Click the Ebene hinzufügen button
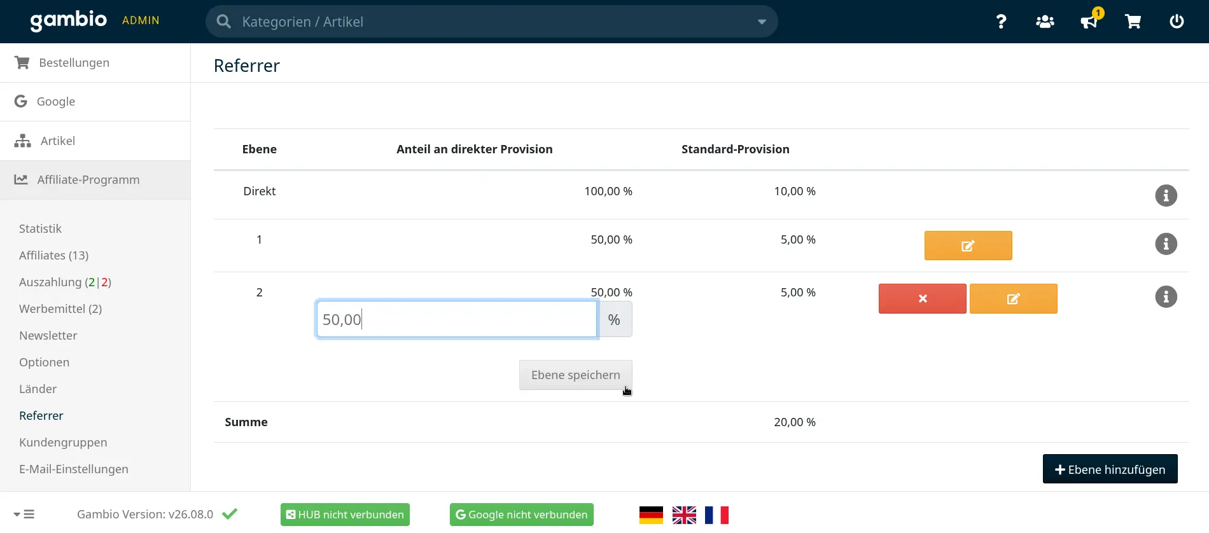Screen dimensions: 1209x533 click(1110, 469)
